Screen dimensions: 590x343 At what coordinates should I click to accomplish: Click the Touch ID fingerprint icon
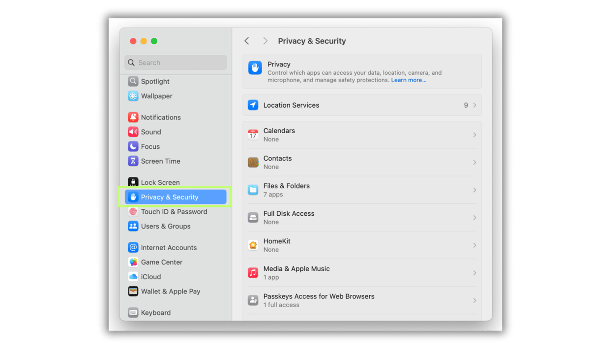click(133, 212)
